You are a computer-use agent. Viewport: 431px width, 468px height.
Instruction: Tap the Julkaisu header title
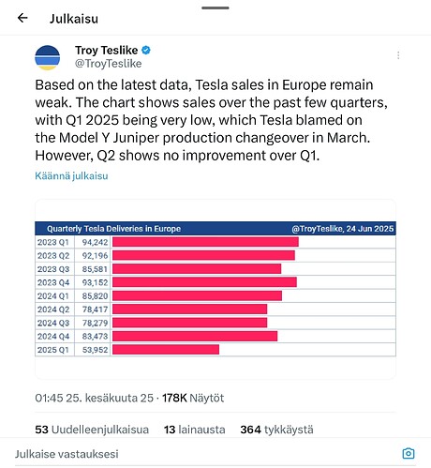coord(74,19)
